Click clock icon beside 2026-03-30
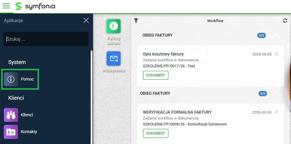Viewport: 291px width, 144px height. pyautogui.click(x=276, y=112)
